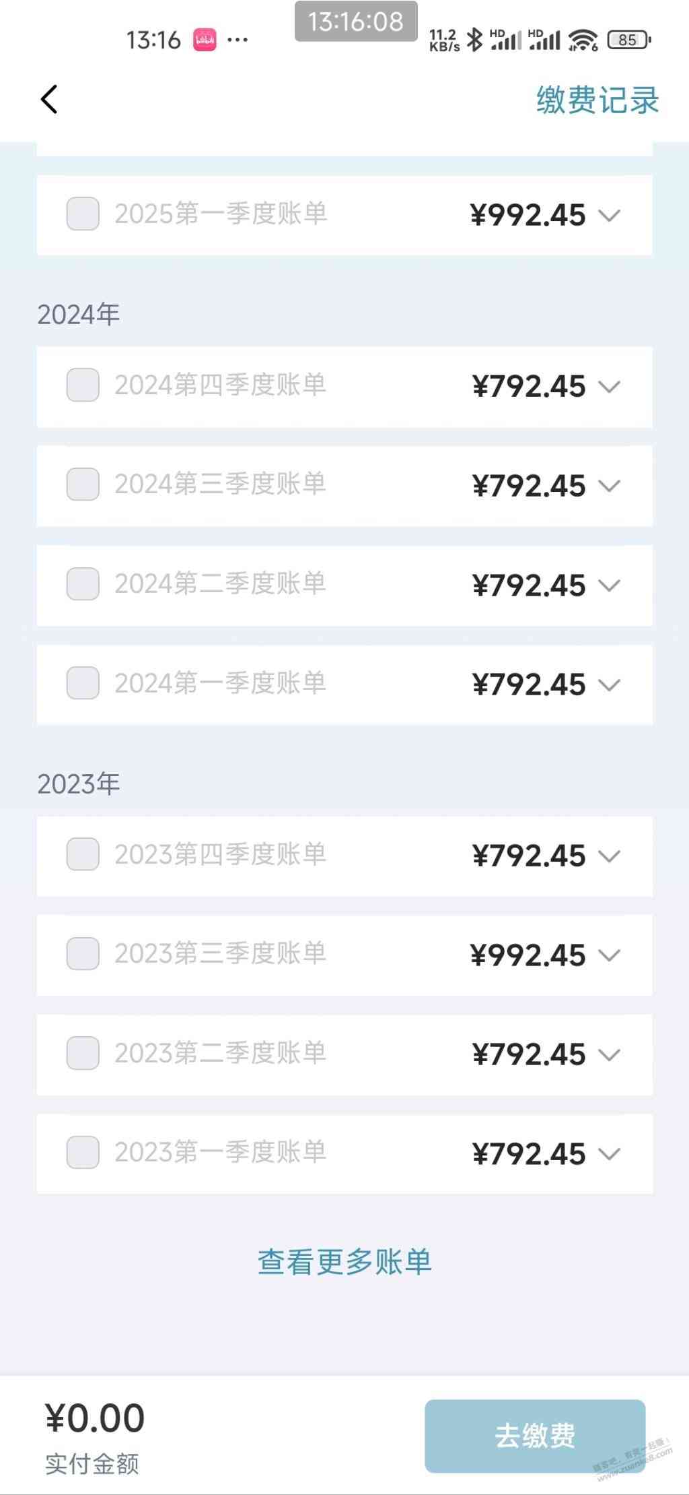Check the 2024第二季度账单 checkbox
689x1495 pixels.
[83, 583]
